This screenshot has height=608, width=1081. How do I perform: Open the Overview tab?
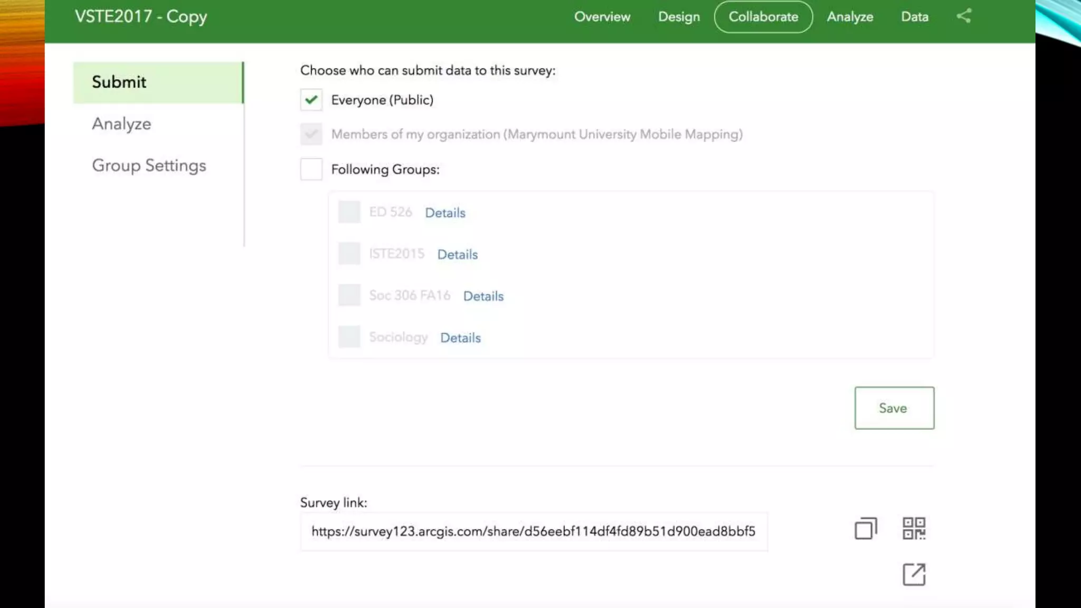tap(602, 17)
